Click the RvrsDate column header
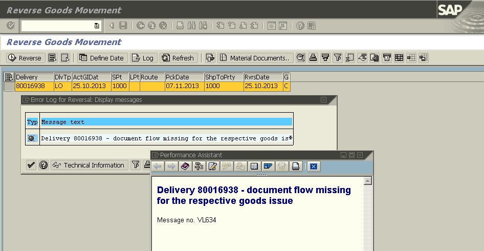484x251 pixels. click(263, 77)
